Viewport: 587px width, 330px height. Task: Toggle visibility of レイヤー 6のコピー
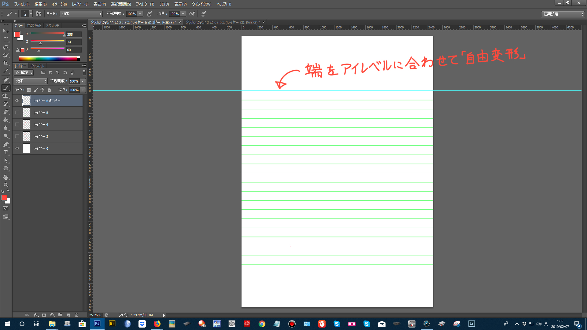coord(17,100)
